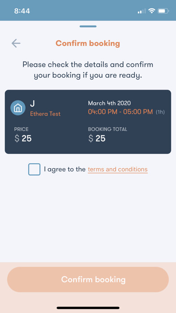Tap the 8:44 clock in status bar

[x=22, y=11]
